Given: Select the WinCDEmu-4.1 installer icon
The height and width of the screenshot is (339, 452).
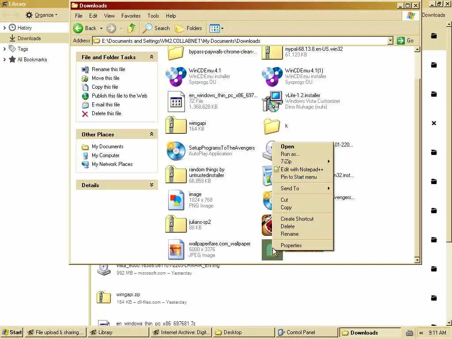Looking at the screenshot, I should click(x=176, y=76).
